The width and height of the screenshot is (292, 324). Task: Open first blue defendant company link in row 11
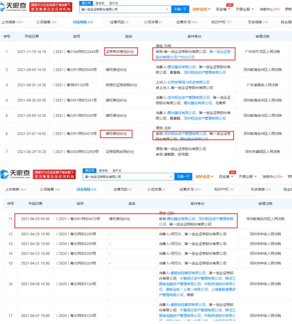coord(181,219)
